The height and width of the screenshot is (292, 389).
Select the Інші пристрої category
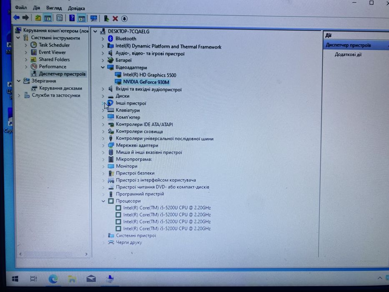pyautogui.click(x=131, y=103)
